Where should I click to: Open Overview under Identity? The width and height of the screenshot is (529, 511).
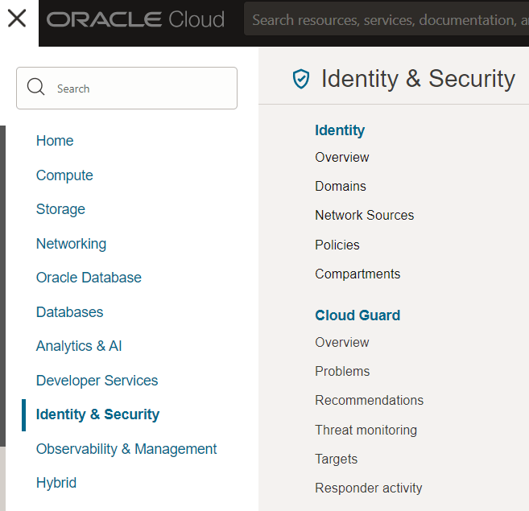tap(342, 157)
